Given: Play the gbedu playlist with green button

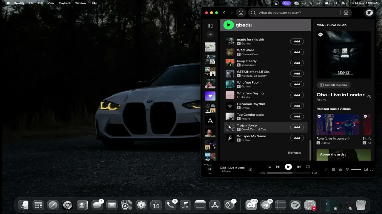Looking at the screenshot, I should [229, 25].
